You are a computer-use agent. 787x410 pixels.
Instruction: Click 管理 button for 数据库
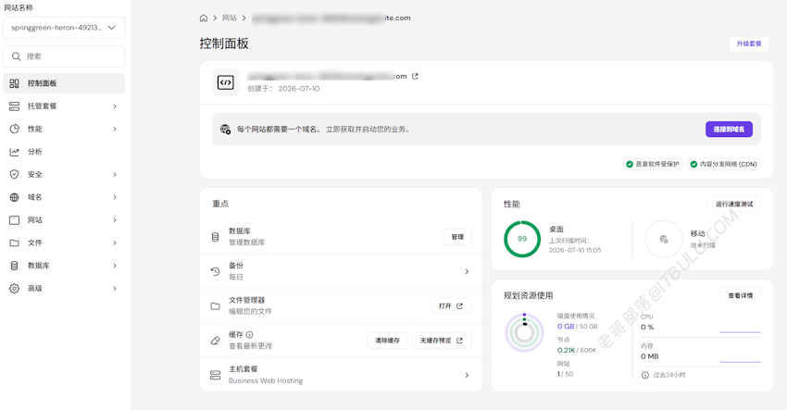(x=457, y=237)
